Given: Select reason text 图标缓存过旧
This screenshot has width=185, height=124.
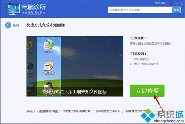Looking at the screenshot, I should point(142,59).
